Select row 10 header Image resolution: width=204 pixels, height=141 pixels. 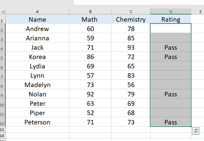point(3,103)
